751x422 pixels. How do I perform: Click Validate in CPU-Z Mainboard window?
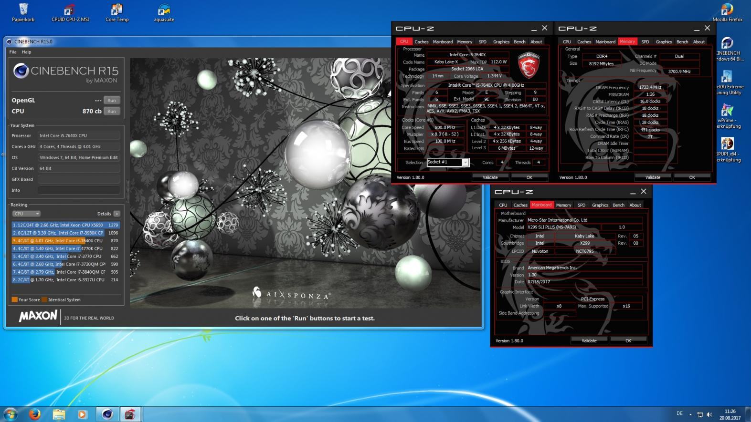point(589,340)
